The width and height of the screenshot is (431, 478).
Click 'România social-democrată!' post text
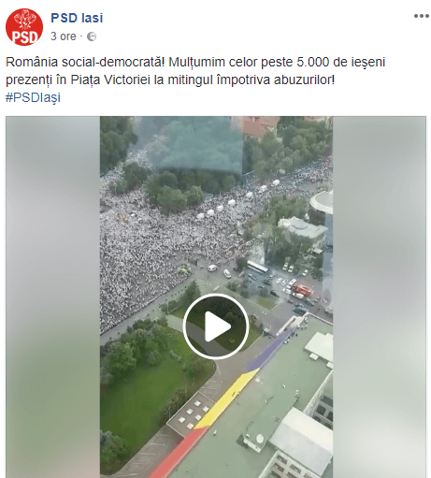click(x=85, y=63)
